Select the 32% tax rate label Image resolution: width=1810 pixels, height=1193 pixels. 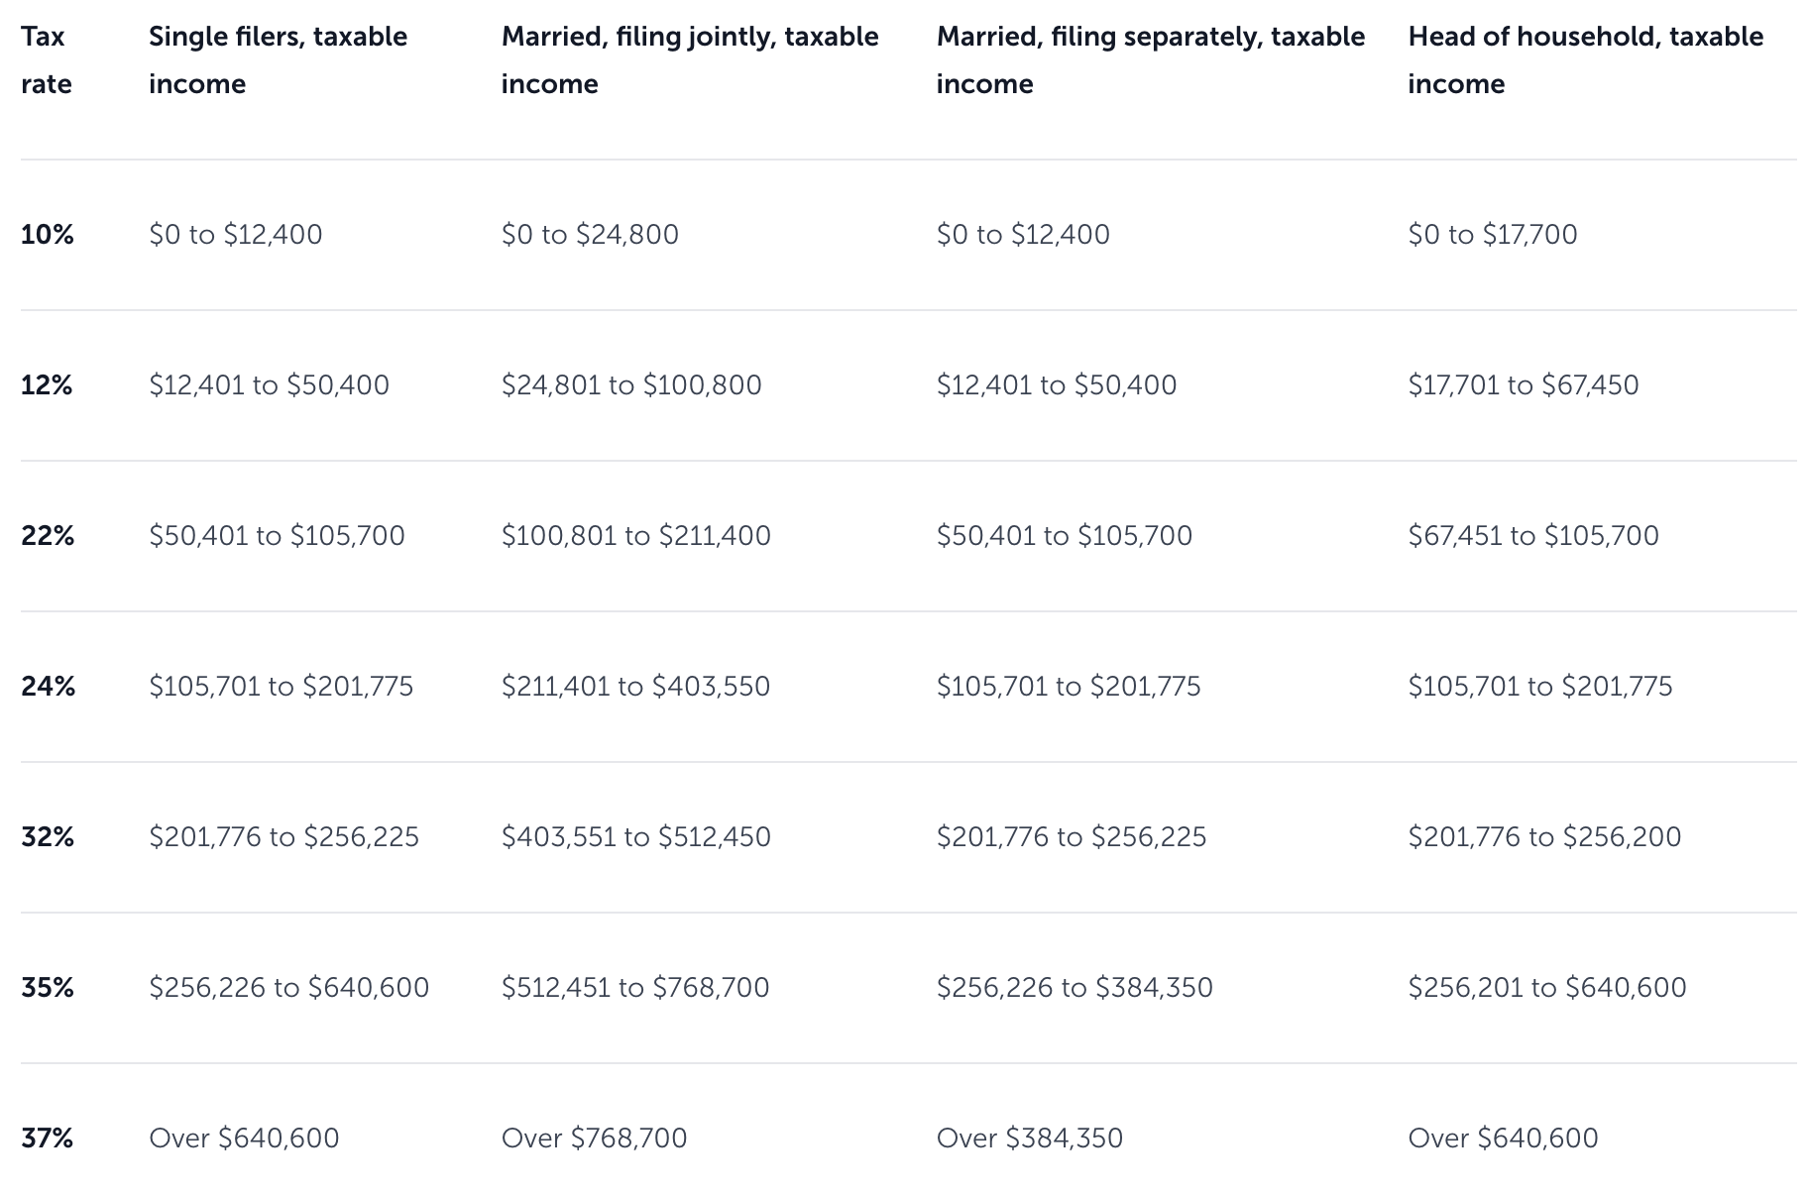tap(48, 837)
